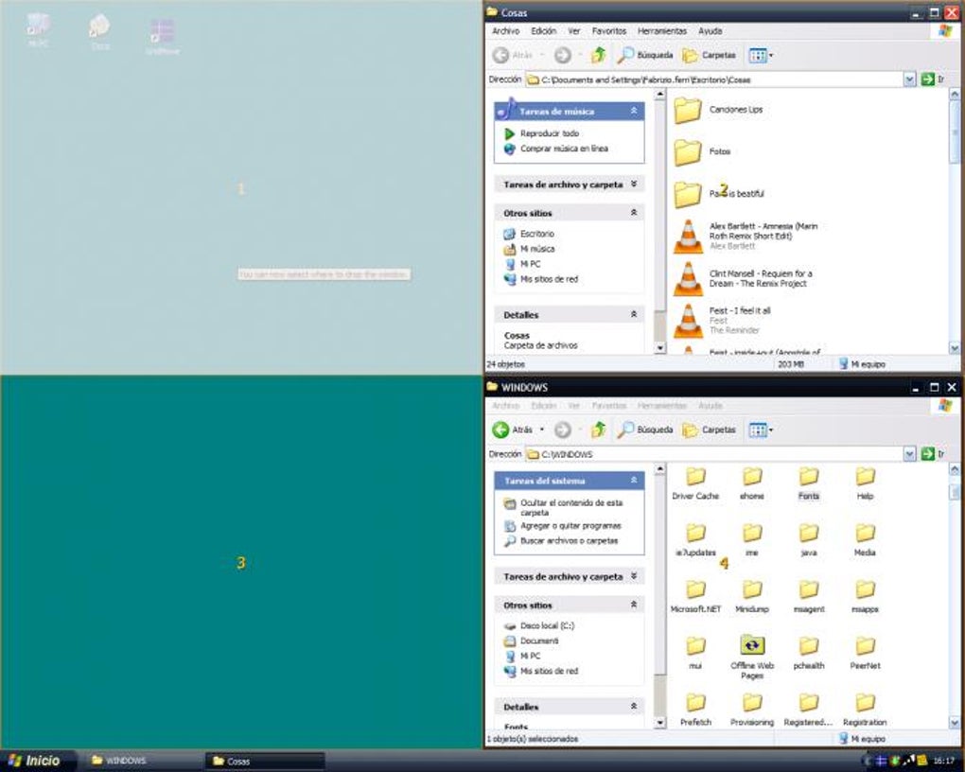The height and width of the screenshot is (772, 965).
Task: Click the green Atrás button in WINDOWS window
Action: 513,430
